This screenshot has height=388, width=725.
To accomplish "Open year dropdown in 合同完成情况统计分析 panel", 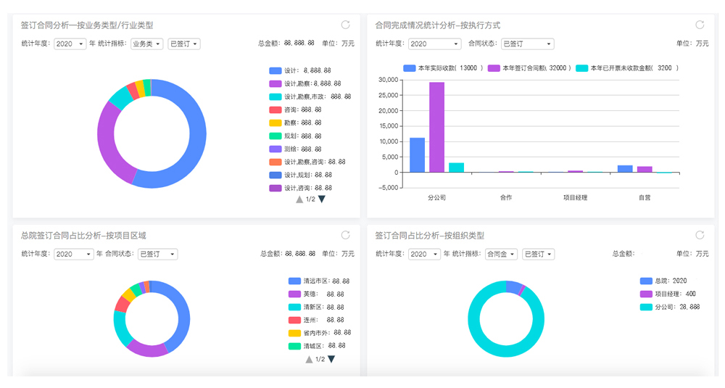I will [428, 44].
